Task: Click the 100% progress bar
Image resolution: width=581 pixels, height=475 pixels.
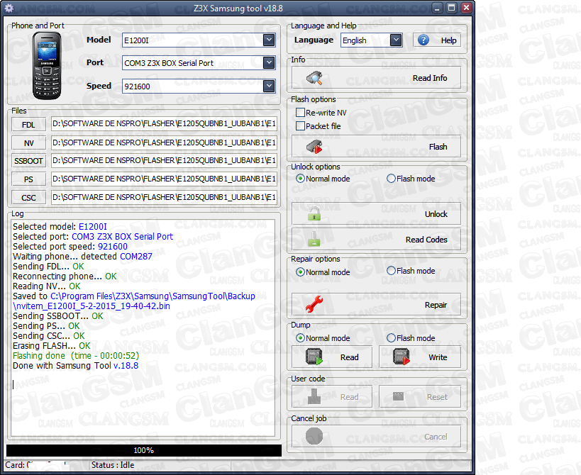Action: (x=144, y=450)
